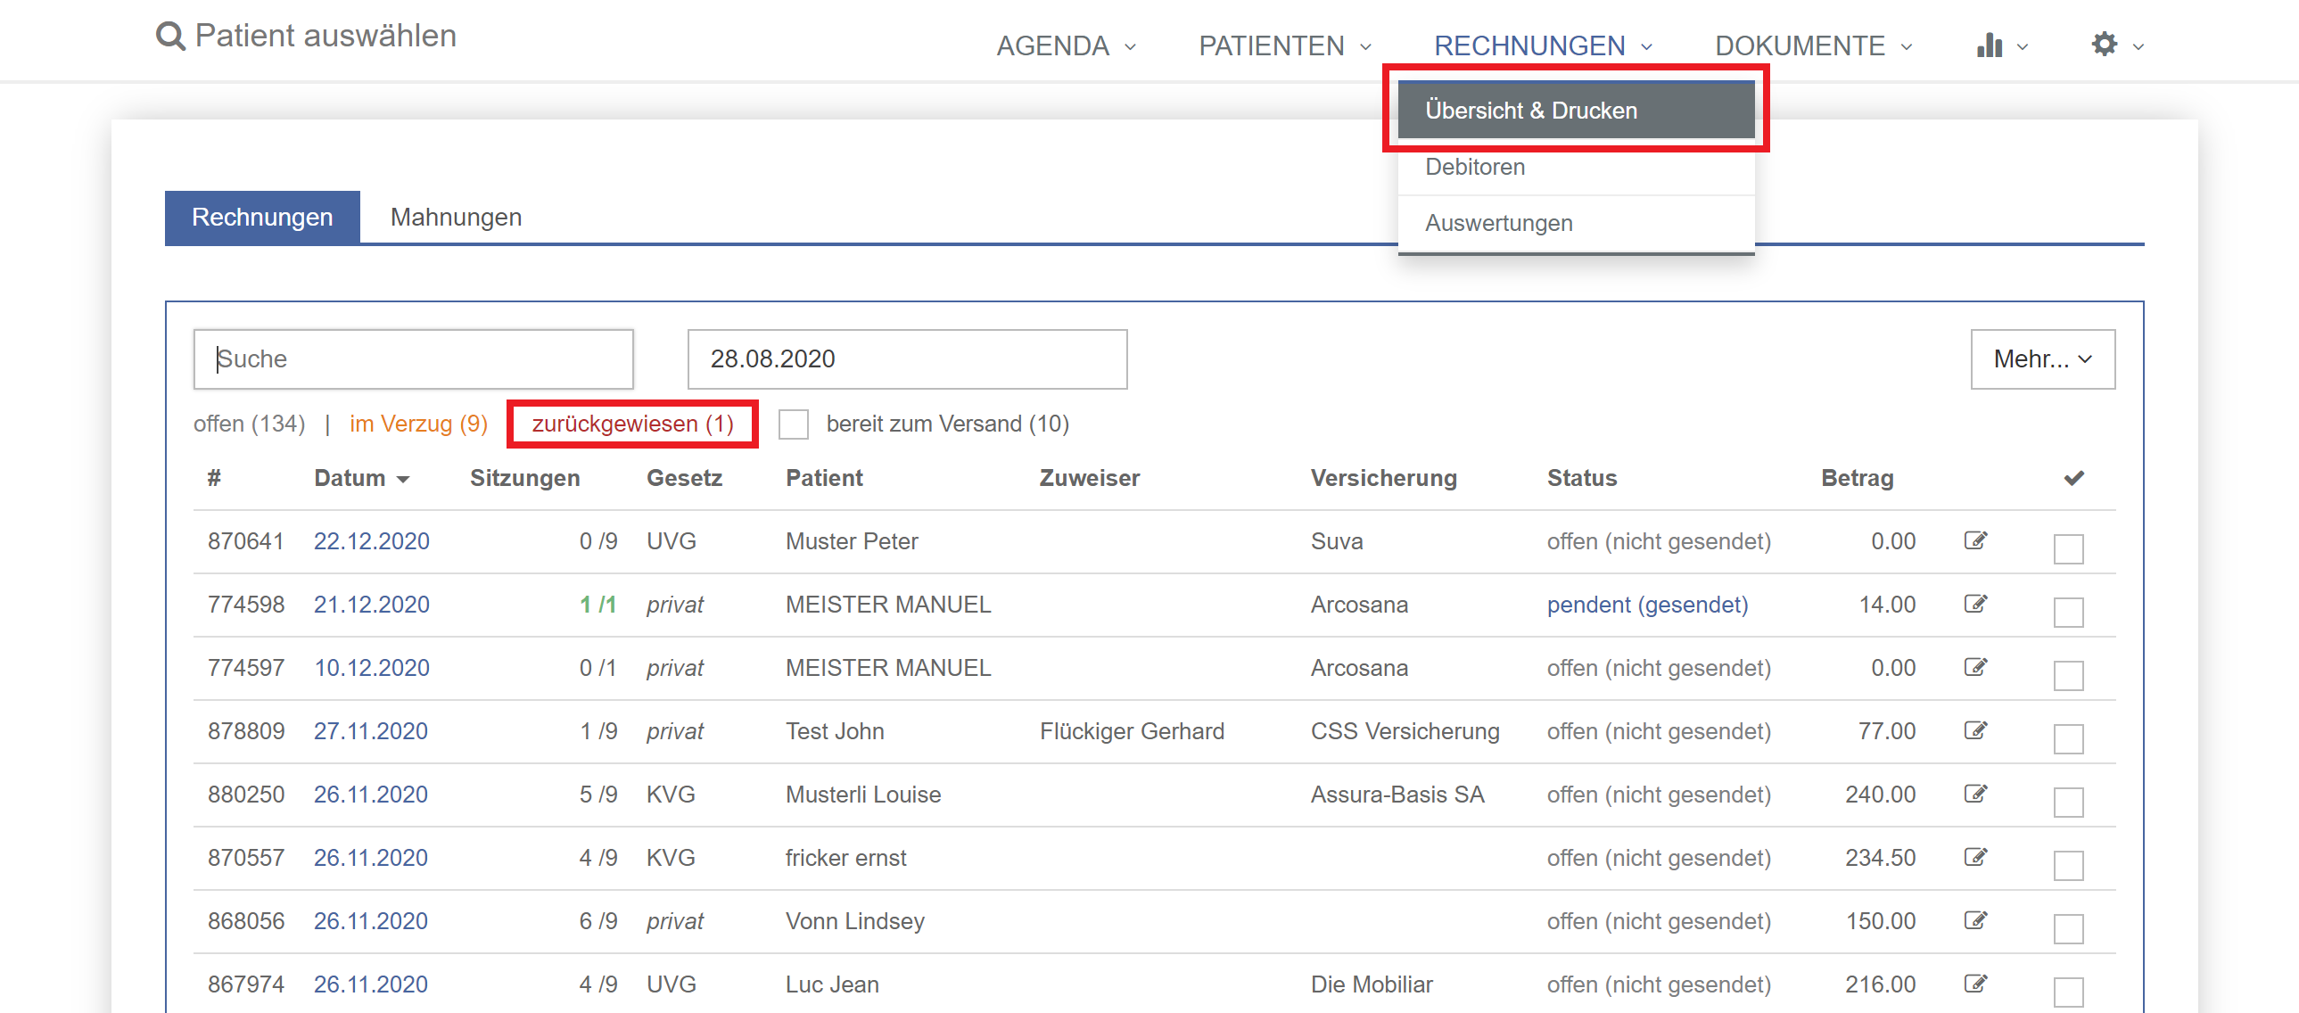Open the Mehr... dropdown
Screen dimensions: 2299x1013
2042,358
